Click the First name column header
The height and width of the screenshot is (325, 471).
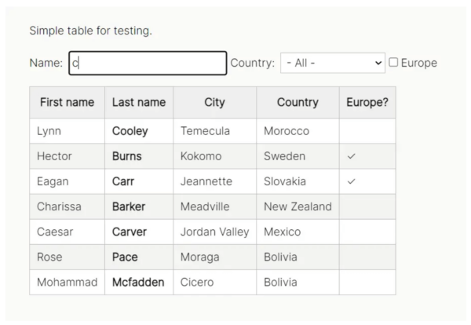click(67, 102)
